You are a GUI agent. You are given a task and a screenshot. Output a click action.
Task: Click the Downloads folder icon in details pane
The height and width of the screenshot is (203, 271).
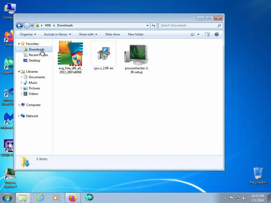[25, 162]
